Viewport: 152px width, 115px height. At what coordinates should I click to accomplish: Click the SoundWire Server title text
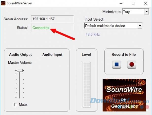(19, 3)
